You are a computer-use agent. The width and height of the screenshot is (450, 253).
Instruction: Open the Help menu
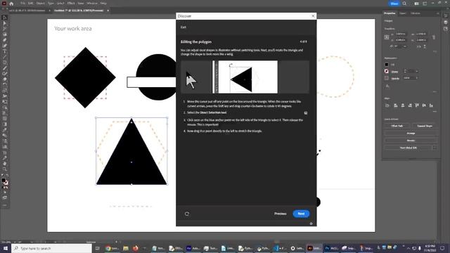tap(103, 4)
